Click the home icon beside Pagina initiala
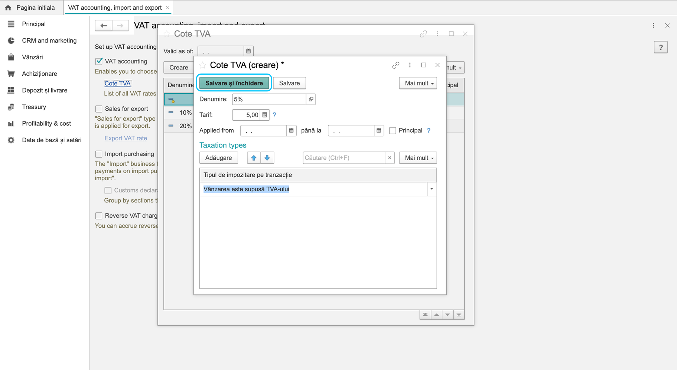The height and width of the screenshot is (370, 677). [8, 7]
